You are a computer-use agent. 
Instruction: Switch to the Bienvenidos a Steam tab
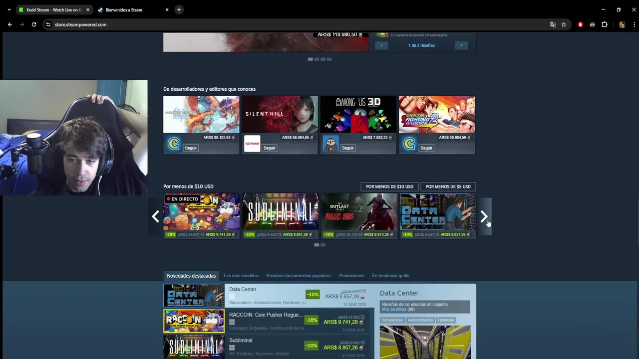point(132,9)
